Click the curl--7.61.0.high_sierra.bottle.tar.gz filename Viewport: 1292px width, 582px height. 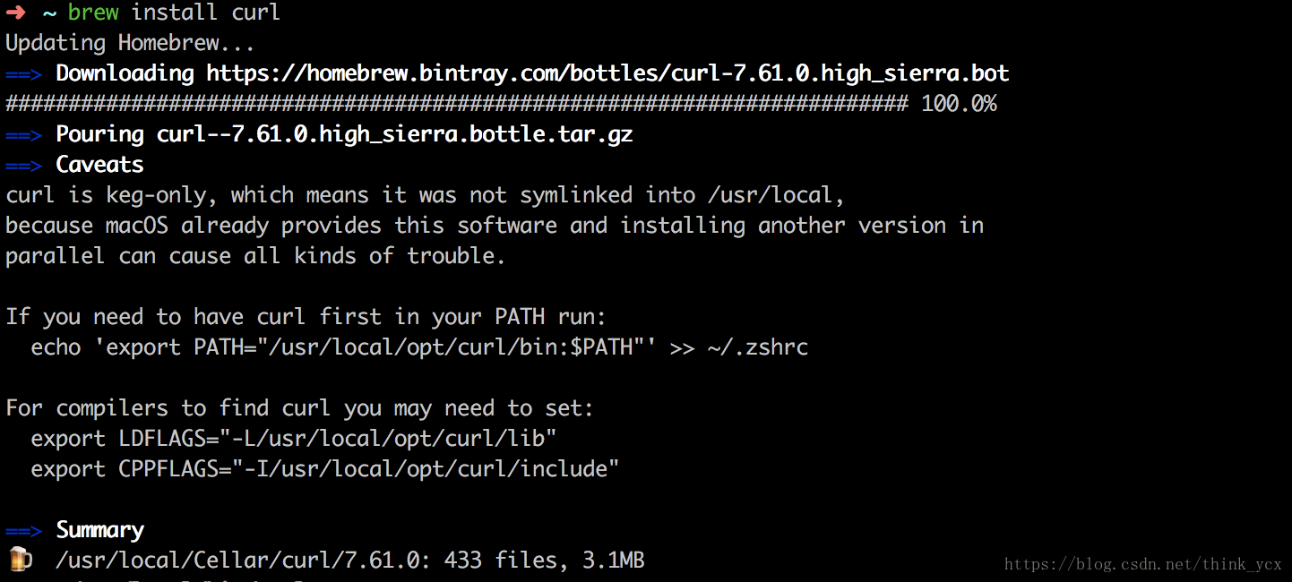pyautogui.click(x=395, y=134)
